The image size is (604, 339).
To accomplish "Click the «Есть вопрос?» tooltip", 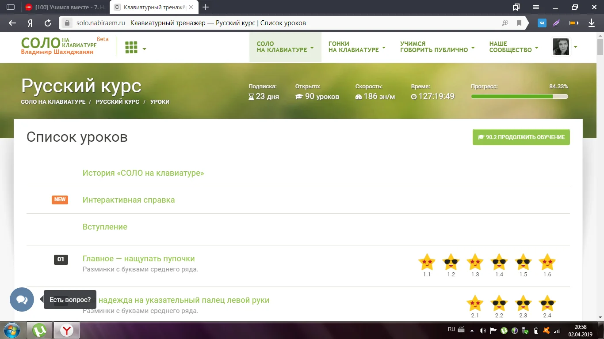I will pos(70,300).
